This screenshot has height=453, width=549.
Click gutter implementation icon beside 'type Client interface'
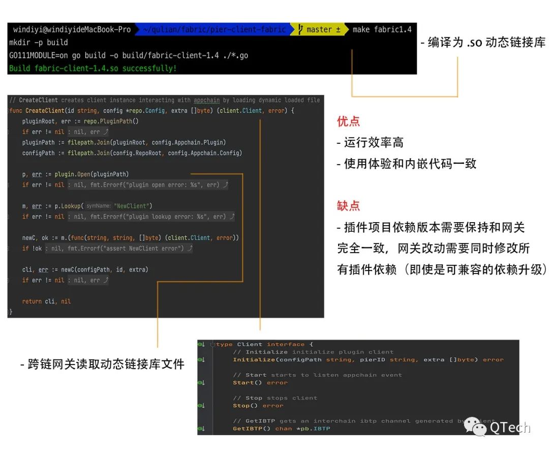point(201,345)
